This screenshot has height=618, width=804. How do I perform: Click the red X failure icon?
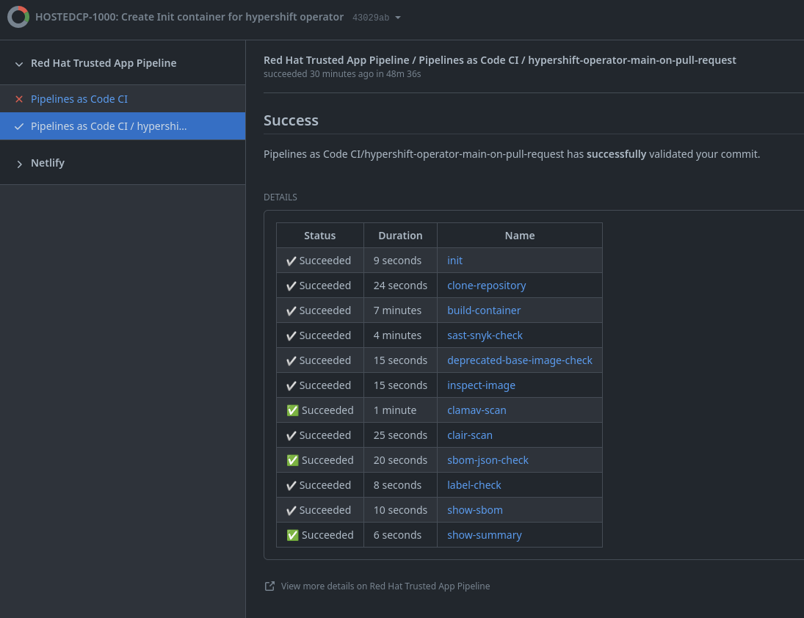coord(19,99)
